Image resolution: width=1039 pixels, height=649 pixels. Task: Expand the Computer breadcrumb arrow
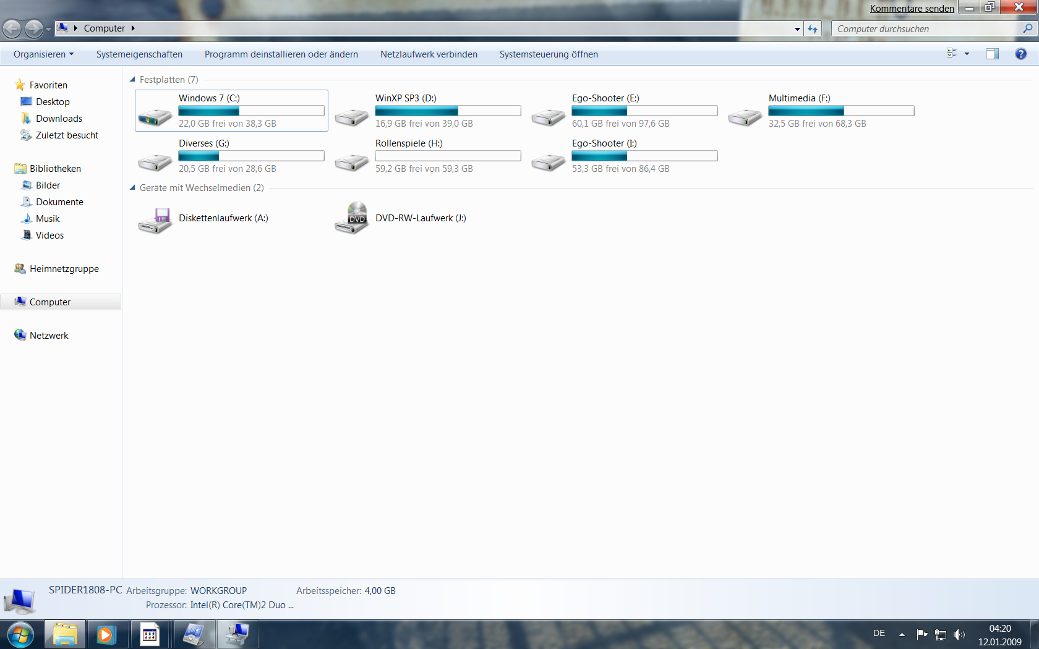pyautogui.click(x=133, y=28)
